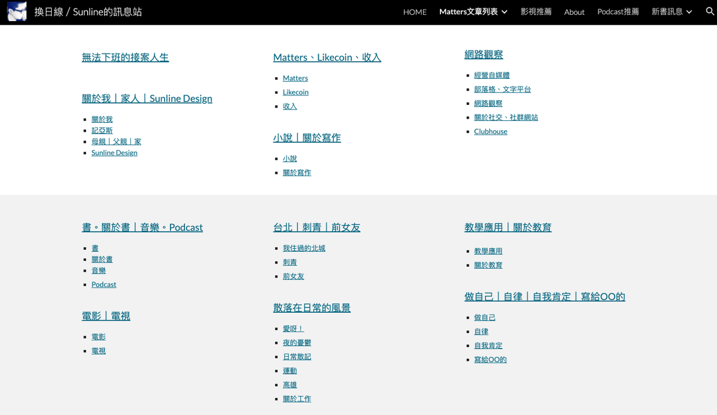This screenshot has height=415, width=717.
Task: Open the 電影 list link
Action: pyautogui.click(x=99, y=337)
